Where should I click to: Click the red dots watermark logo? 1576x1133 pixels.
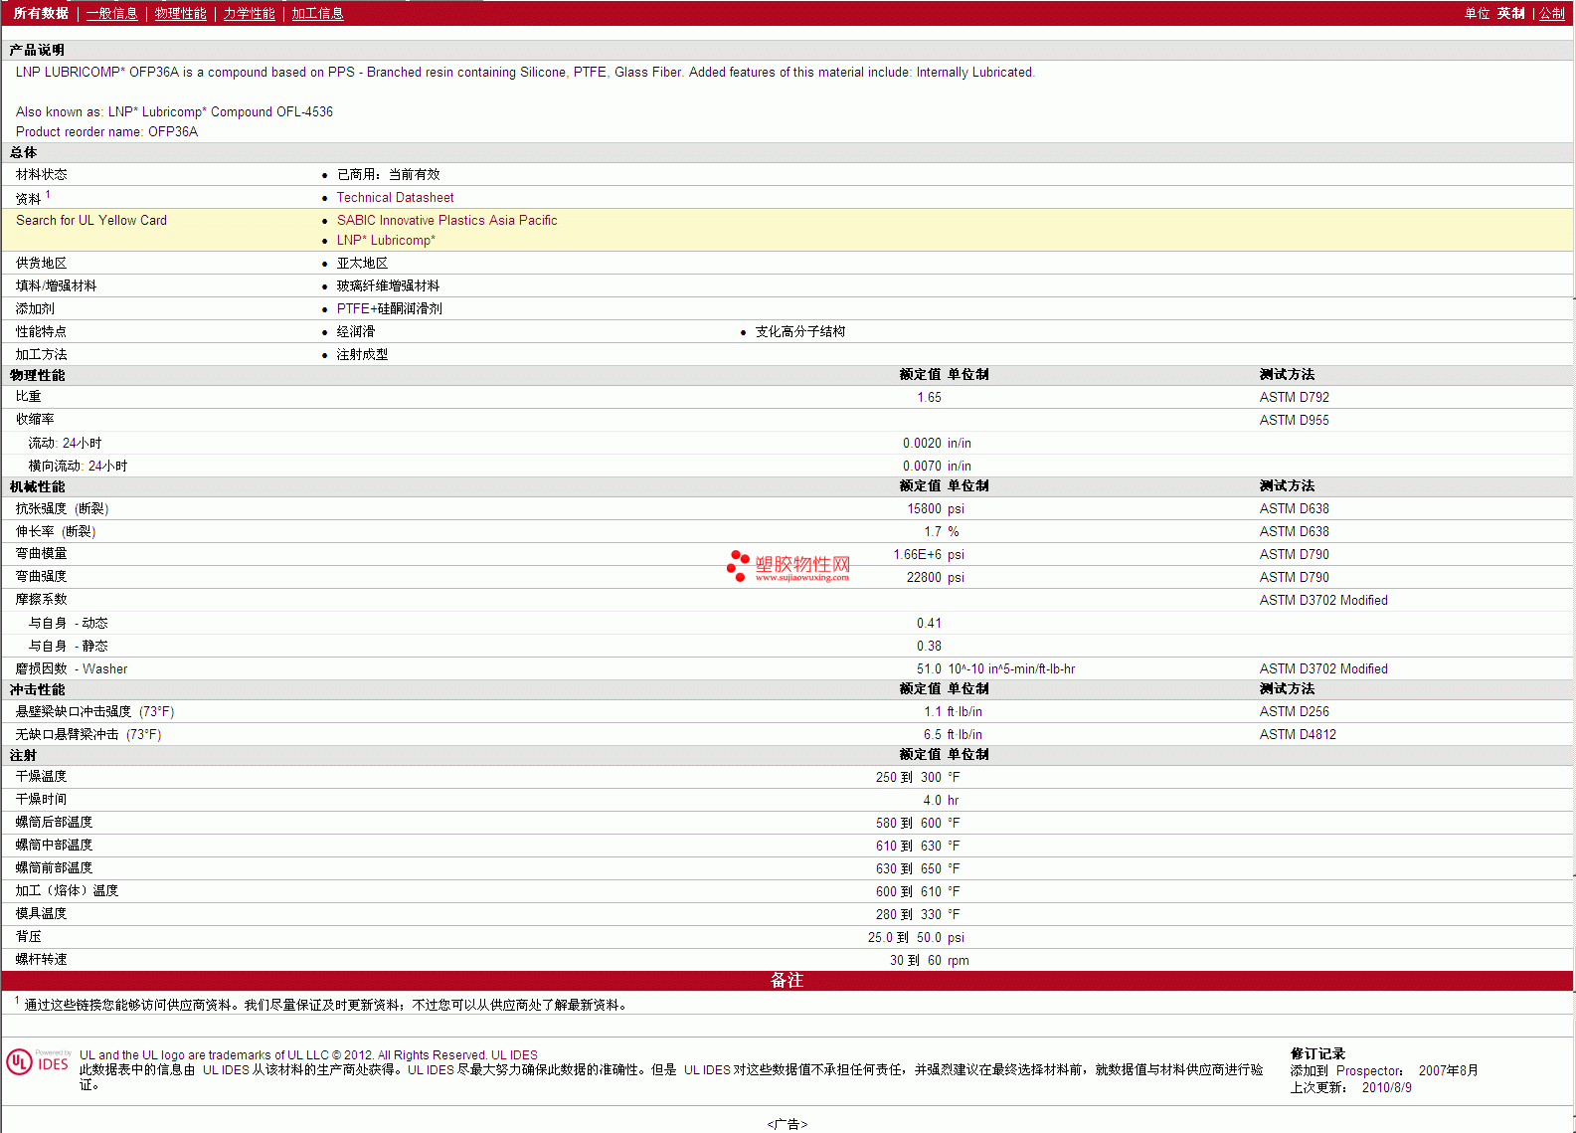click(x=738, y=565)
